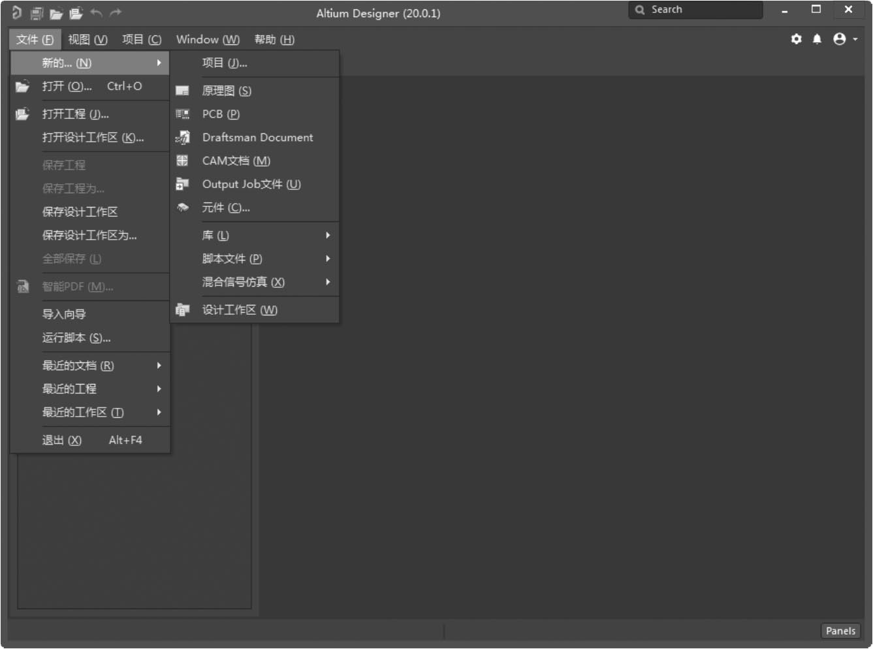Viewport: 873px width, 649px height.
Task: Expand the 最近的工程 submenu
Action: (90, 389)
